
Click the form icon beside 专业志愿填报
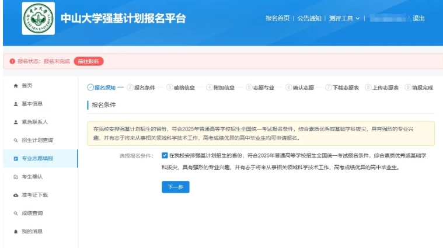coord(15,158)
